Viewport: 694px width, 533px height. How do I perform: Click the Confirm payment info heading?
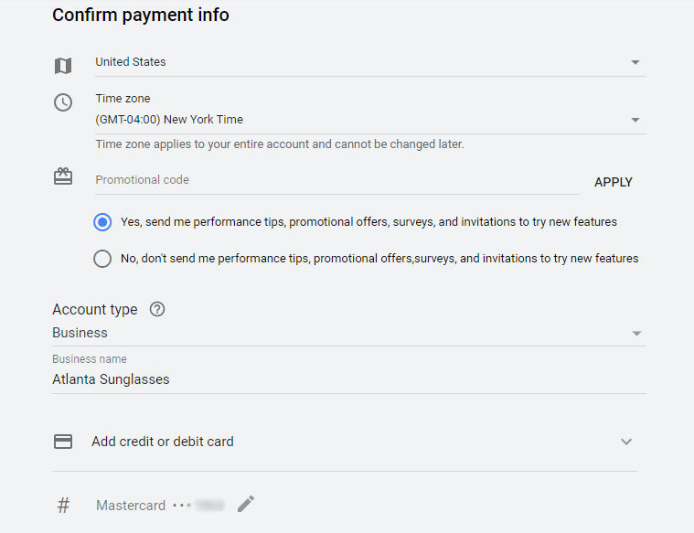[x=141, y=15]
